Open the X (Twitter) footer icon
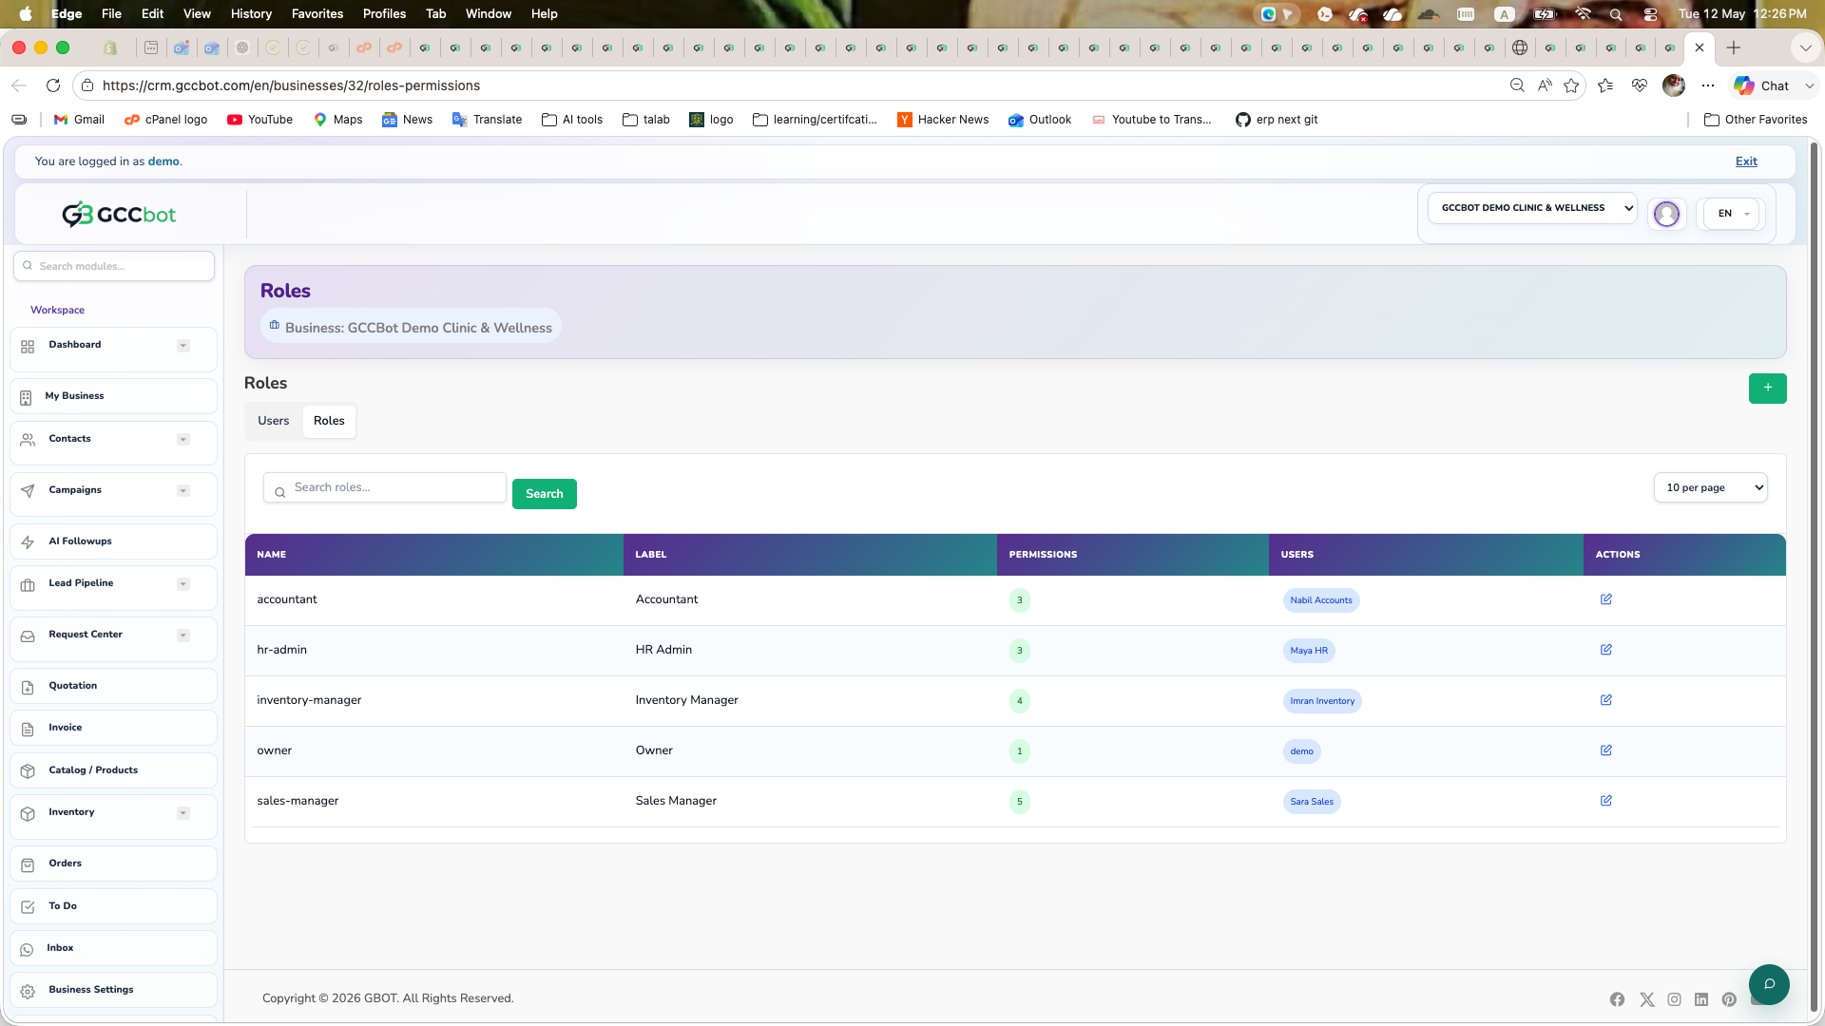Screen dimensions: 1825x1026 pos(1647,999)
